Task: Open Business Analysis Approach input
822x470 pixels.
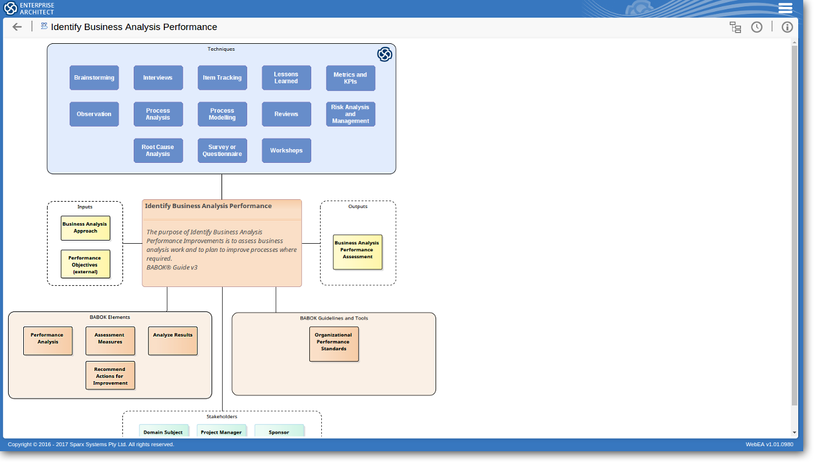Action: point(85,228)
